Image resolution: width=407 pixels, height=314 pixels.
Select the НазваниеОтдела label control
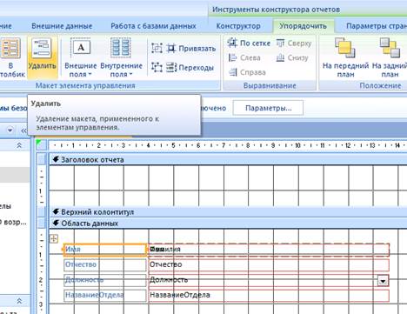[x=105, y=295]
